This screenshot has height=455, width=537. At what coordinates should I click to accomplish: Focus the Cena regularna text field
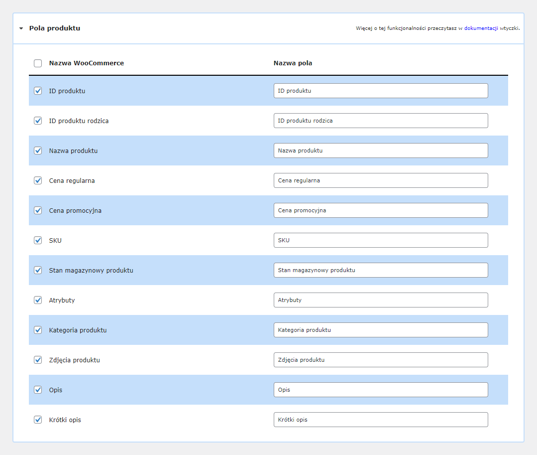pos(380,180)
